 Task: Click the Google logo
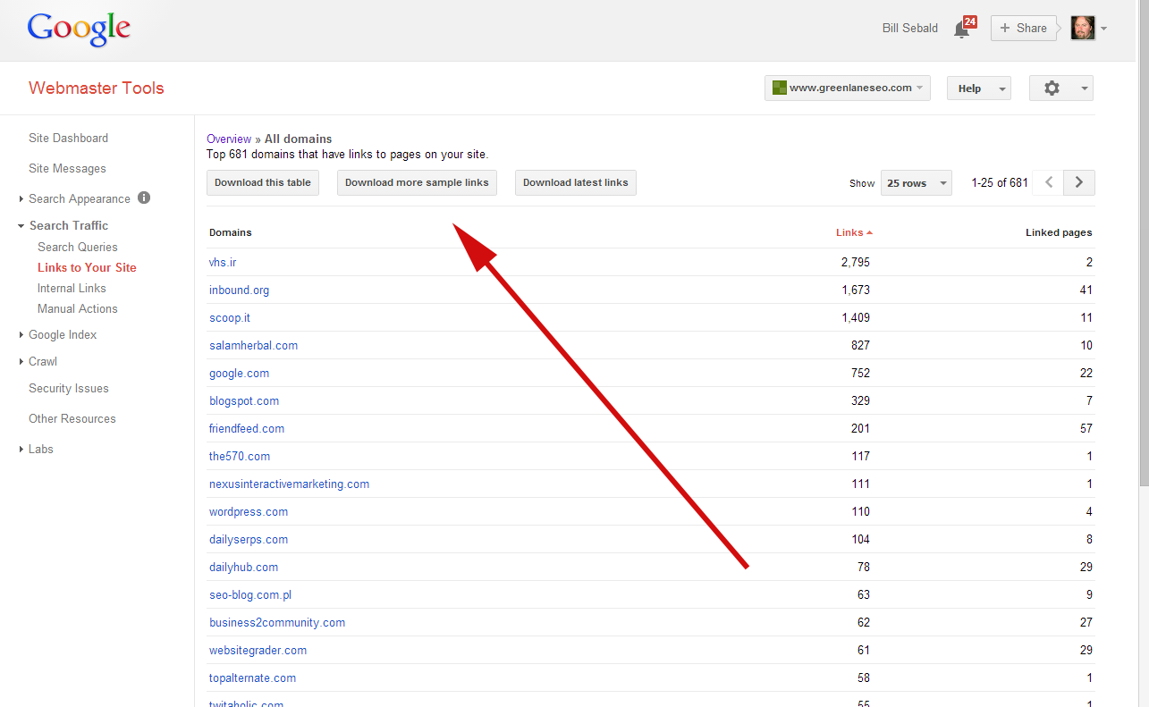[x=79, y=29]
